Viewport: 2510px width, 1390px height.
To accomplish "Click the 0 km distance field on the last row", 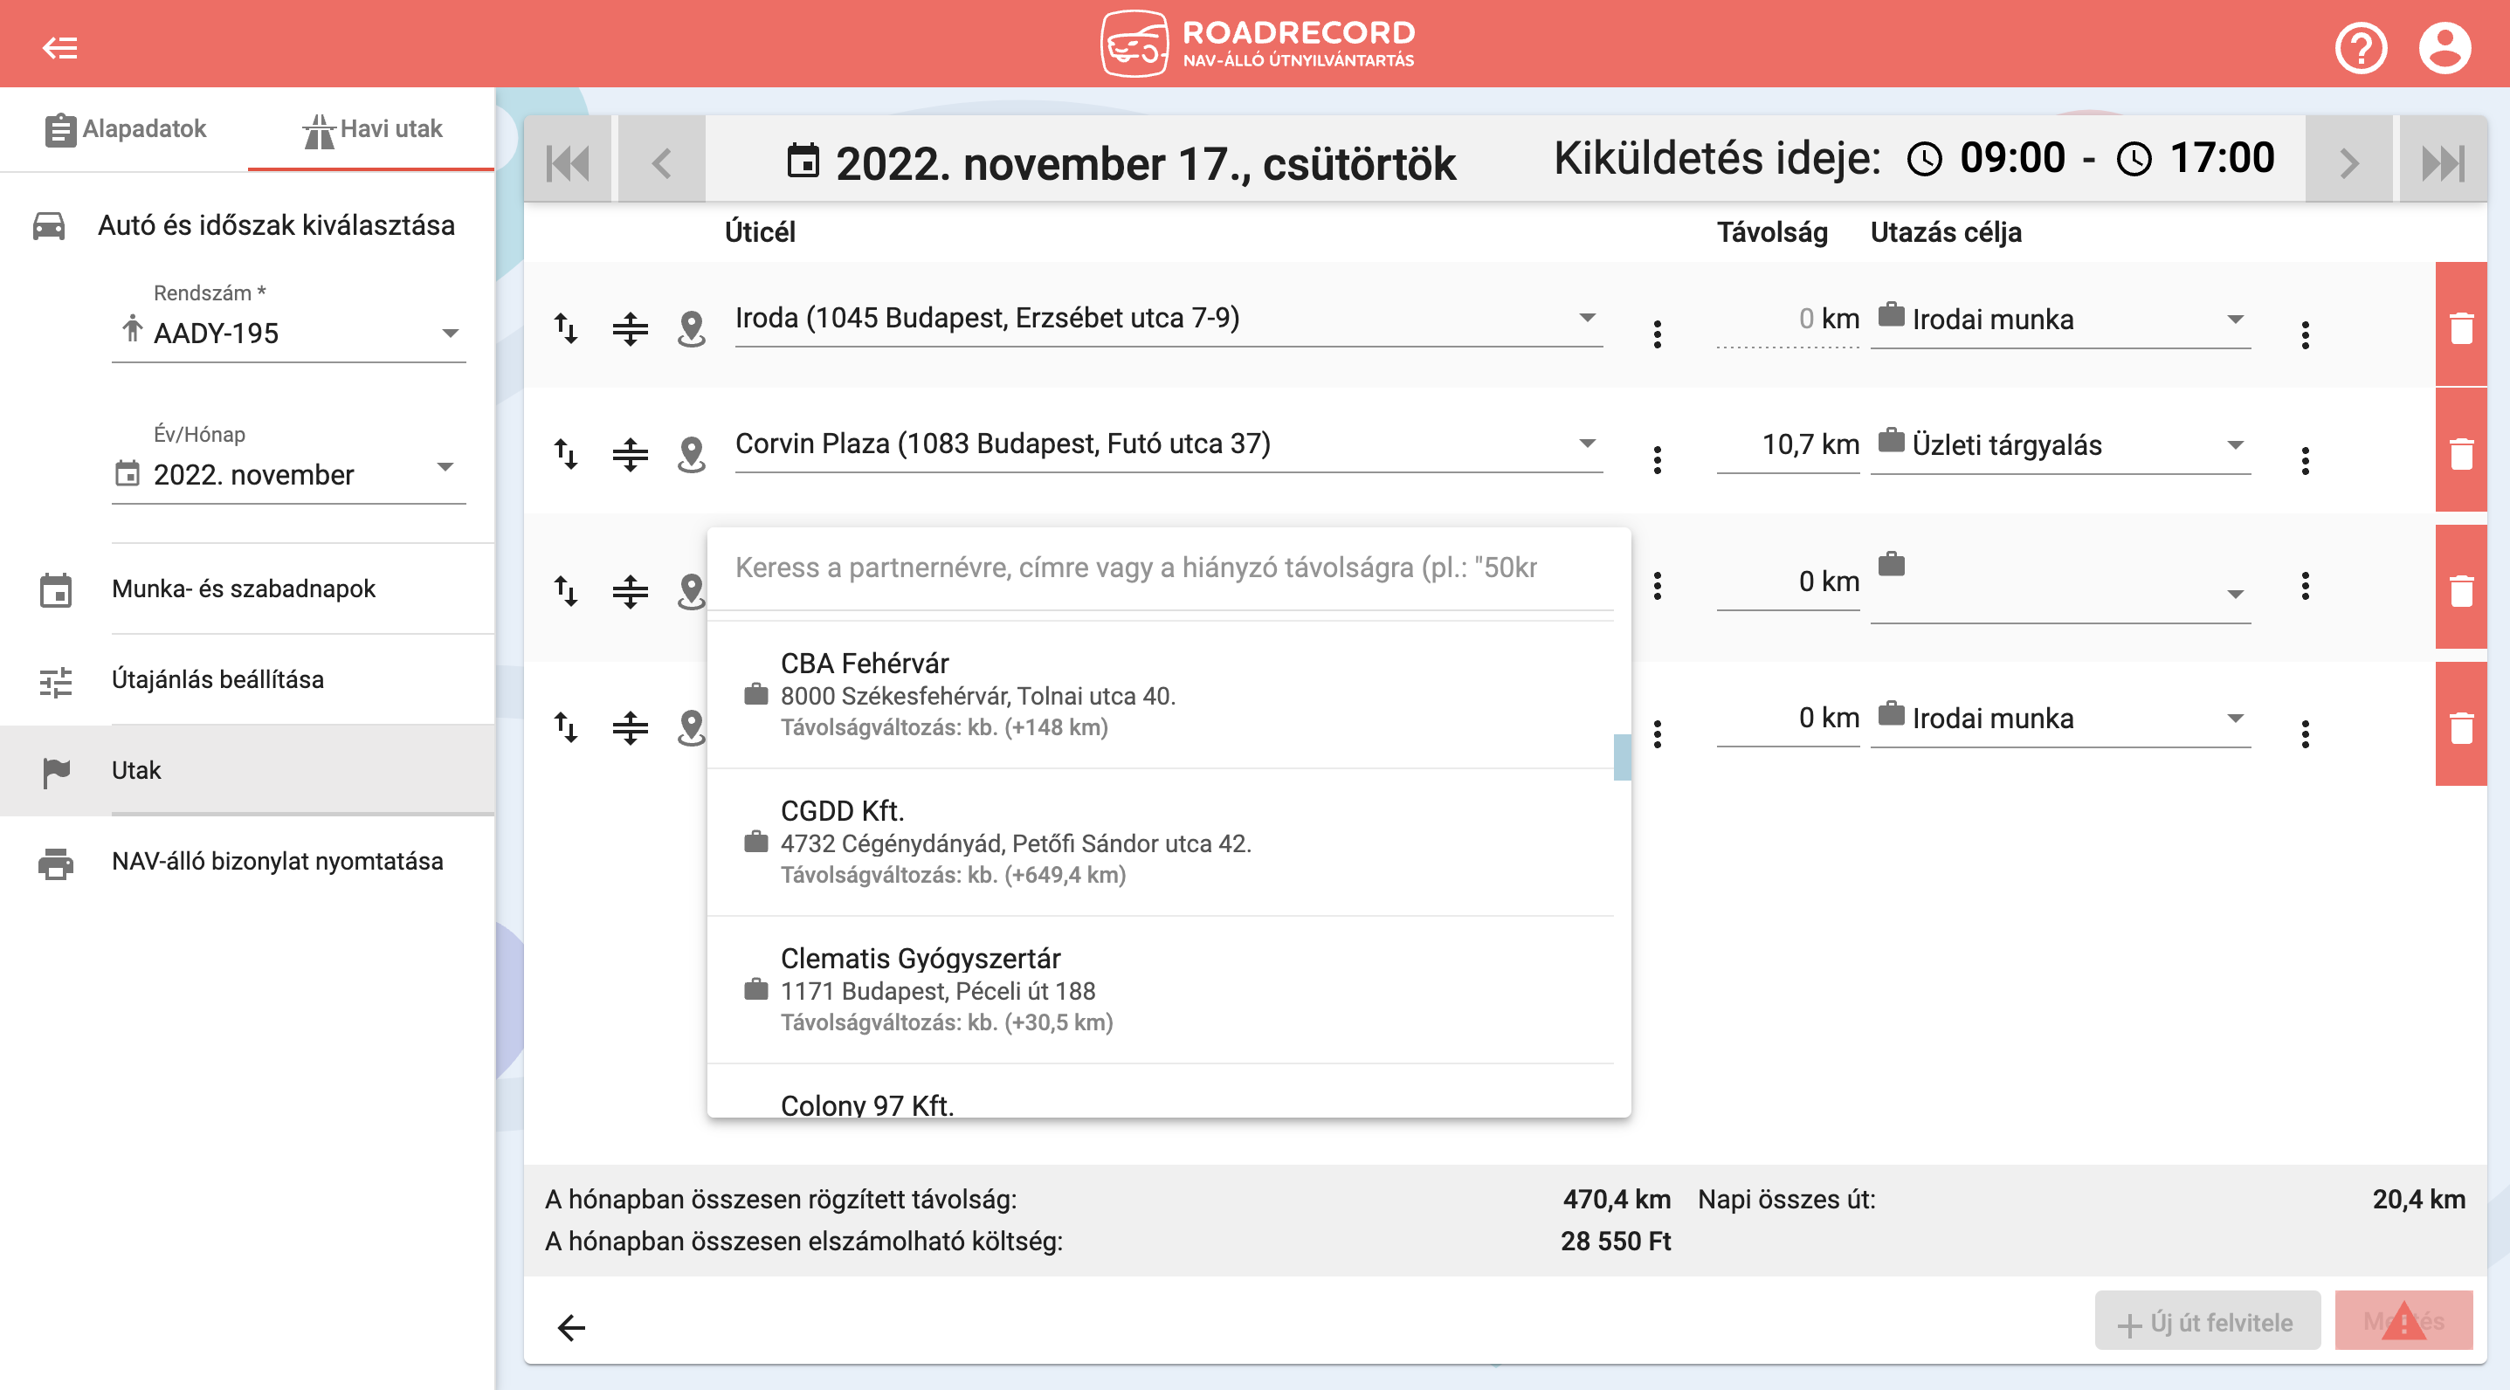I will (x=1788, y=718).
